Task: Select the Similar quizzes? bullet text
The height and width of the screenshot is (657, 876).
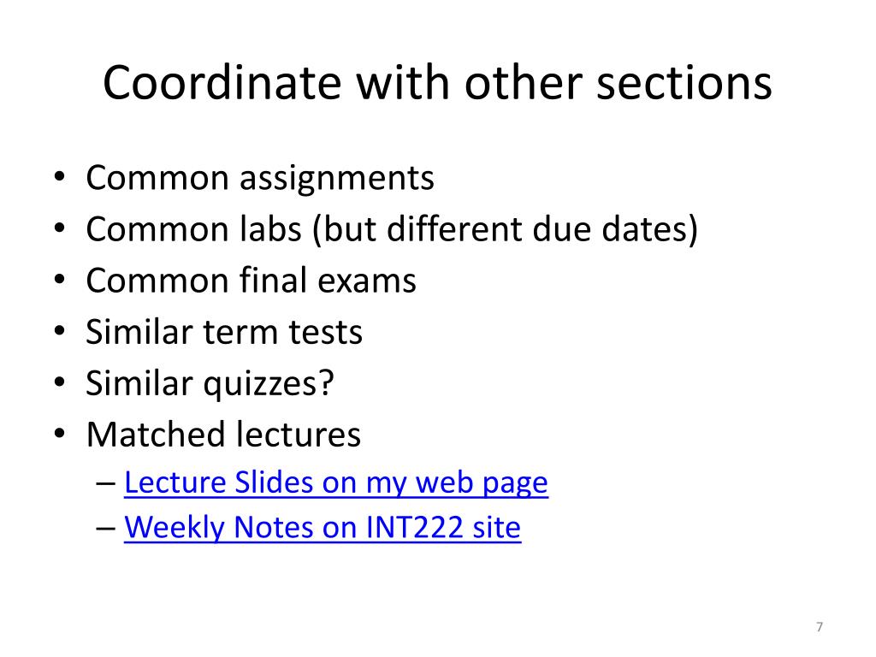Action: pos(210,384)
